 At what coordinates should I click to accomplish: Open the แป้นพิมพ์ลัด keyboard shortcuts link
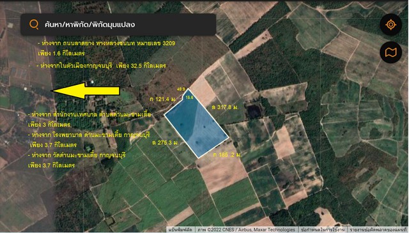coord(180,230)
